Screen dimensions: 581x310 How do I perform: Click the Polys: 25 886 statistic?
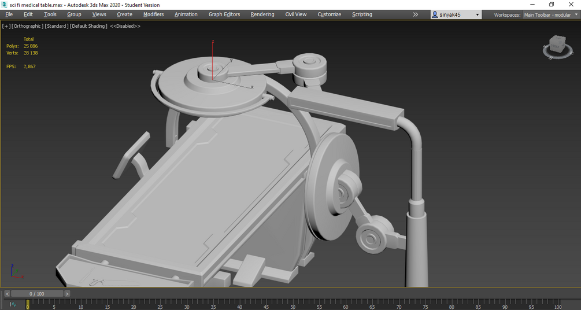pyautogui.click(x=22, y=46)
